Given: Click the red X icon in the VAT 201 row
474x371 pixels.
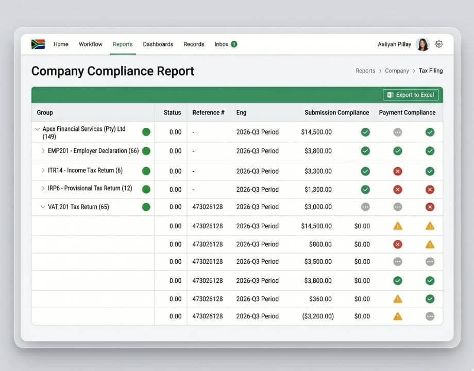Looking at the screenshot, I should click(x=430, y=207).
